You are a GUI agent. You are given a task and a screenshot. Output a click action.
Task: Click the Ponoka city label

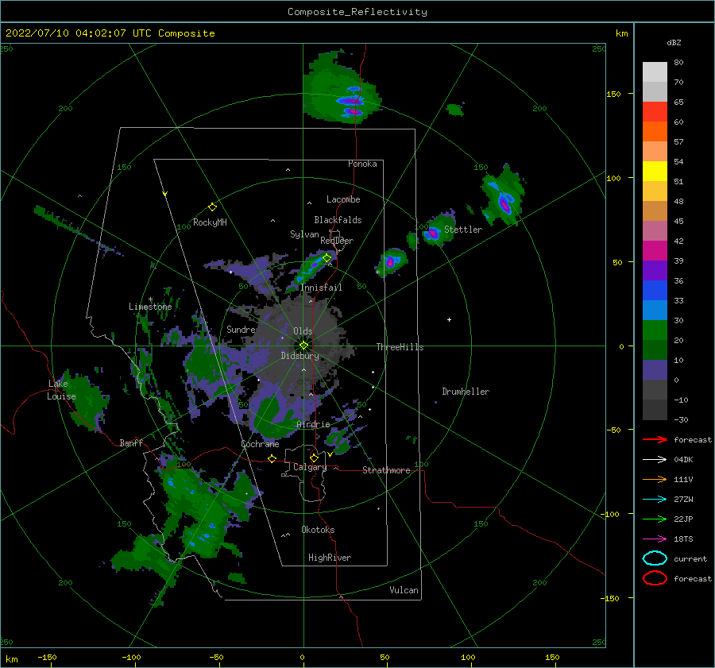(362, 164)
